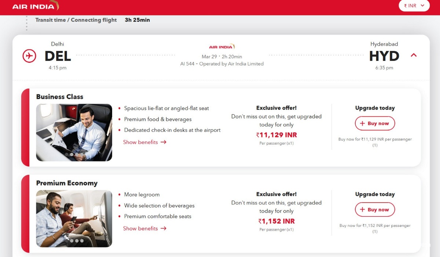Click the Air India logo in the header

pyautogui.click(x=36, y=6)
